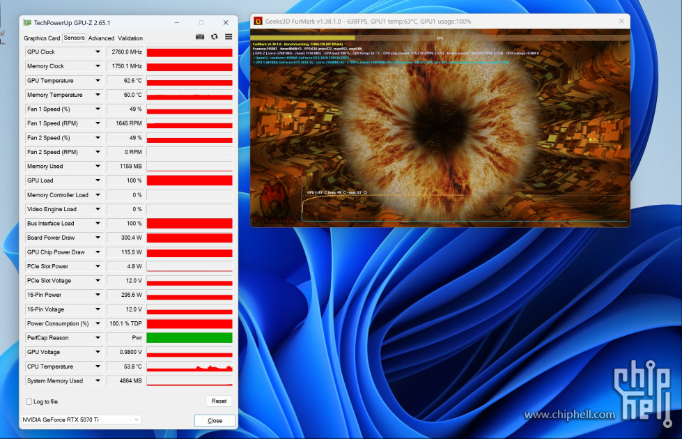Open the Memory Clock sensor dropdown
682x439 pixels.
(98, 66)
